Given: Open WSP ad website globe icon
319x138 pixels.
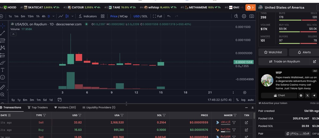Looking at the screenshot, I should [x=301, y=95].
